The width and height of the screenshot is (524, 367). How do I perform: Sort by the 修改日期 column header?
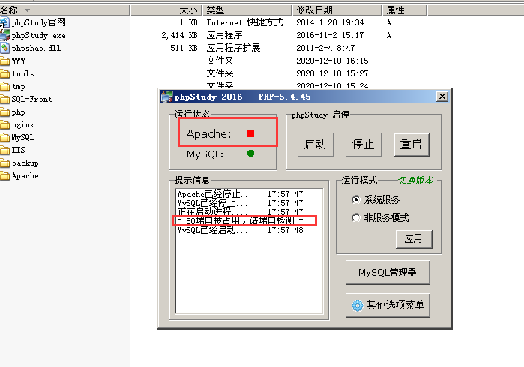(337, 10)
